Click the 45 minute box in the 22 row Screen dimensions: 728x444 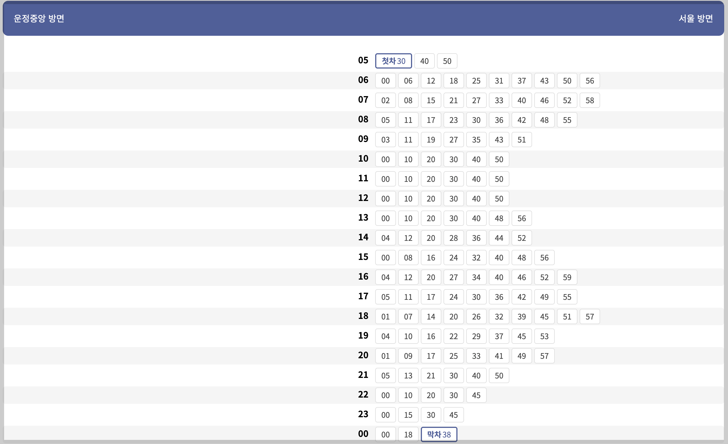click(x=476, y=395)
